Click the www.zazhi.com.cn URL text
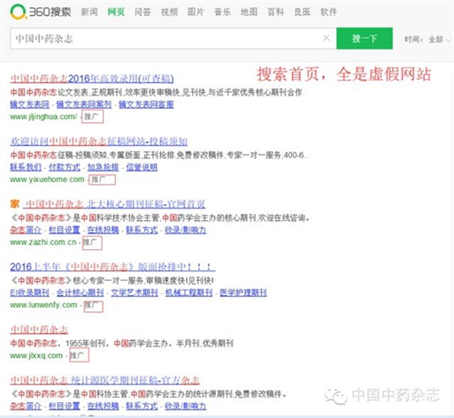This screenshot has height=418, width=454. pos(43,242)
